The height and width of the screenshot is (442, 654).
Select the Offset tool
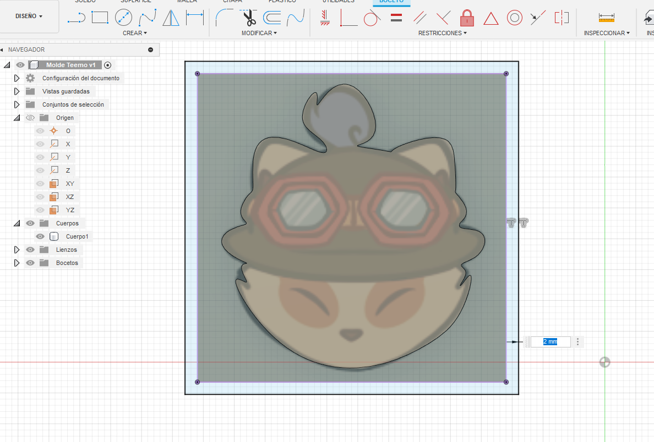coord(272,18)
